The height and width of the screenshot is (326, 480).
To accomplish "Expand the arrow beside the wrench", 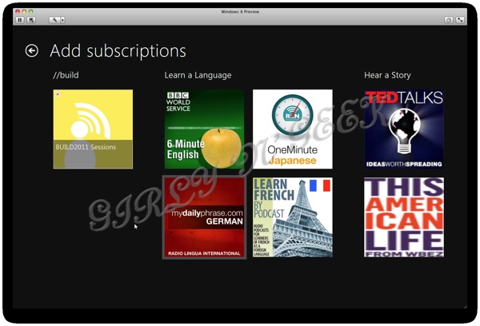I will 62,20.
